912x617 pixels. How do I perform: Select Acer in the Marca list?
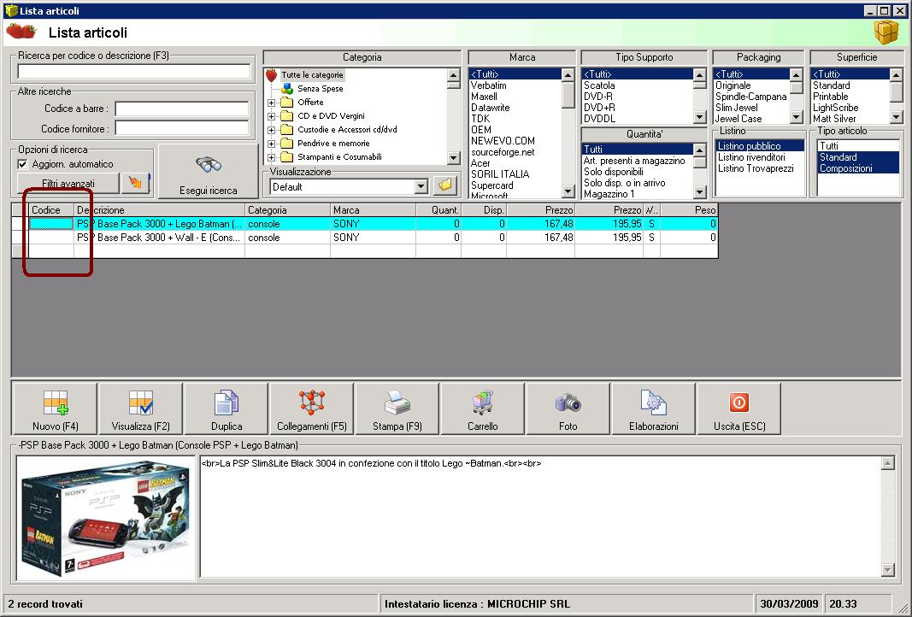[x=480, y=163]
